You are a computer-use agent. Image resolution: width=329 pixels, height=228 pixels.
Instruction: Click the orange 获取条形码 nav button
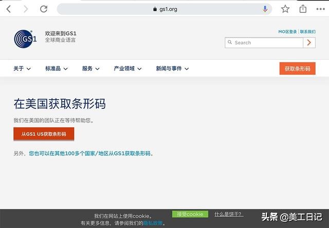(x=297, y=68)
